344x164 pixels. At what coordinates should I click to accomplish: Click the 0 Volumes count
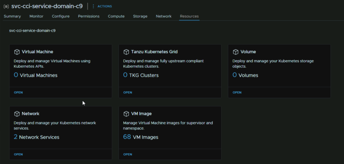245,75
